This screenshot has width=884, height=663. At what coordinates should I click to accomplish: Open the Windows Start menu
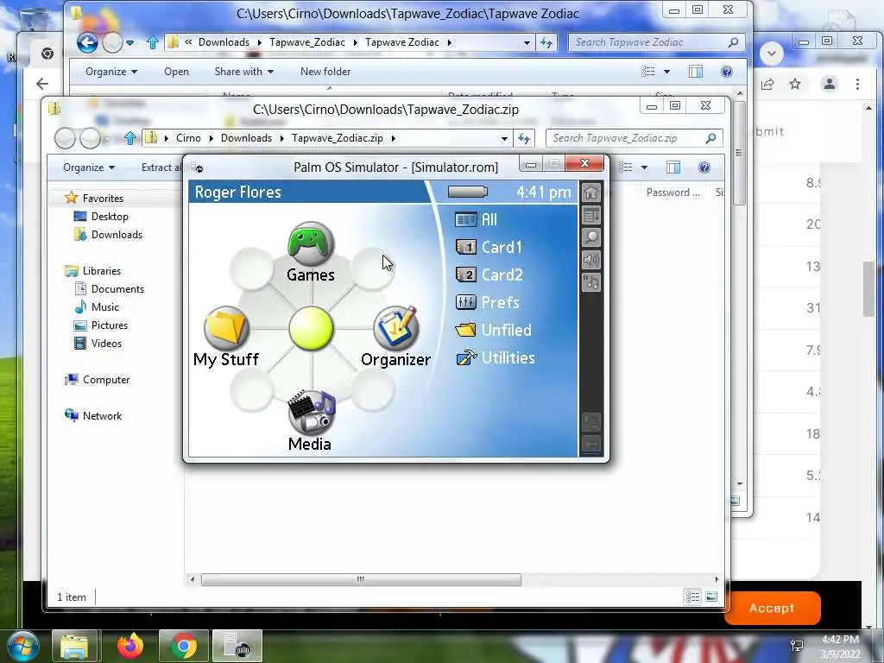(22, 646)
